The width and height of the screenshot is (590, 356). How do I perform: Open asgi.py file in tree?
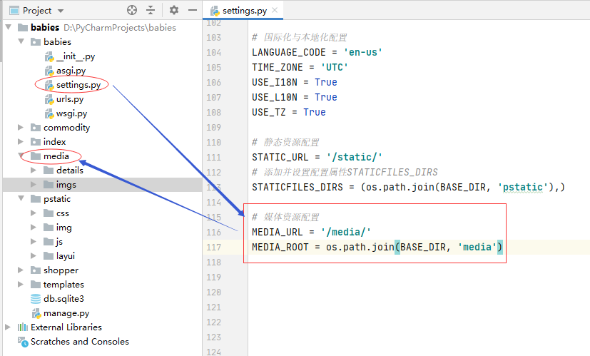point(71,71)
